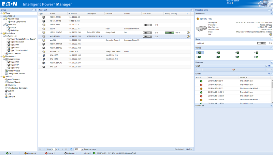The height and width of the screenshot is (155, 273).
Task: Open the device Link icon in Information
Action: click(x=271, y=34)
